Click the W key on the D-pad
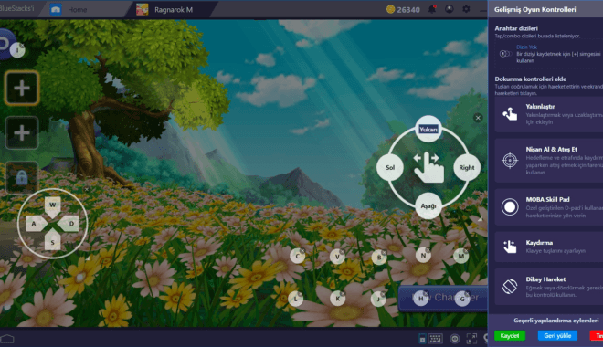This screenshot has width=603, height=347. click(x=53, y=205)
